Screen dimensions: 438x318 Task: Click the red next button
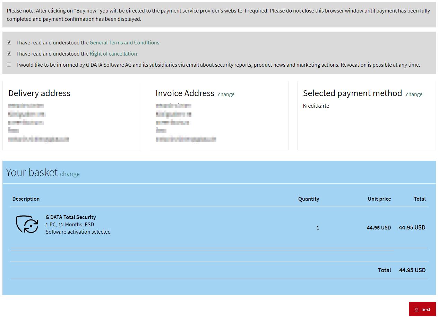(422, 309)
